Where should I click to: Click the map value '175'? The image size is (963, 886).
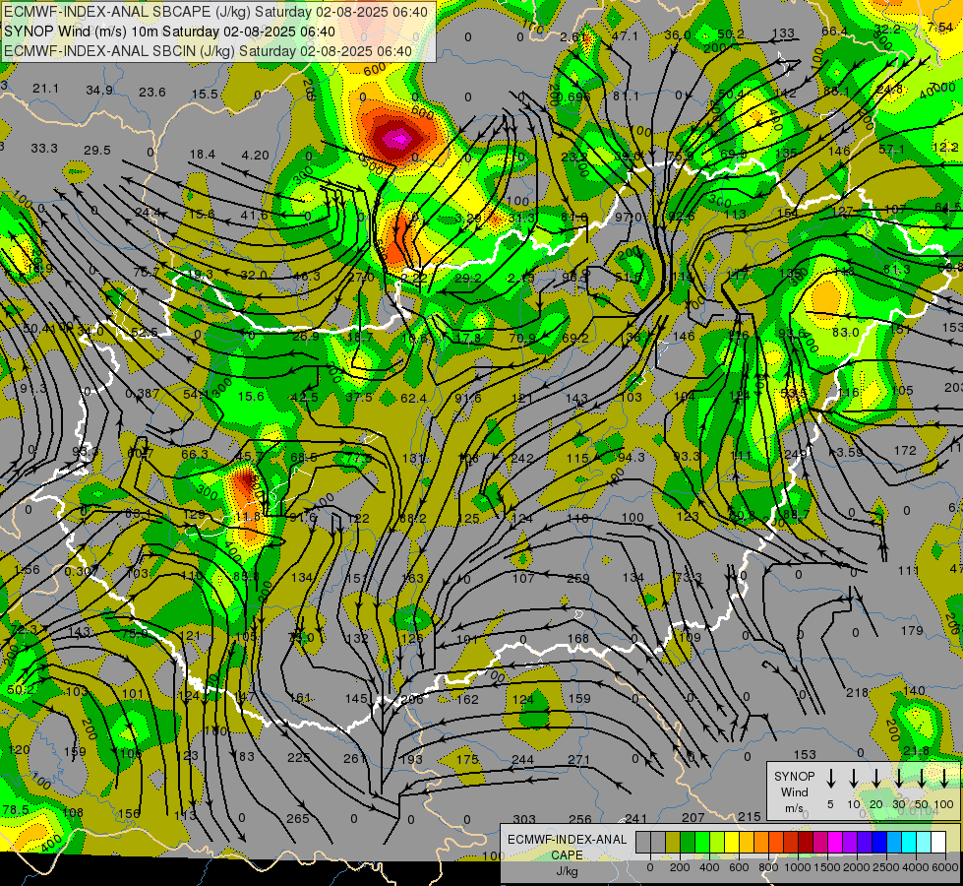[x=467, y=759]
